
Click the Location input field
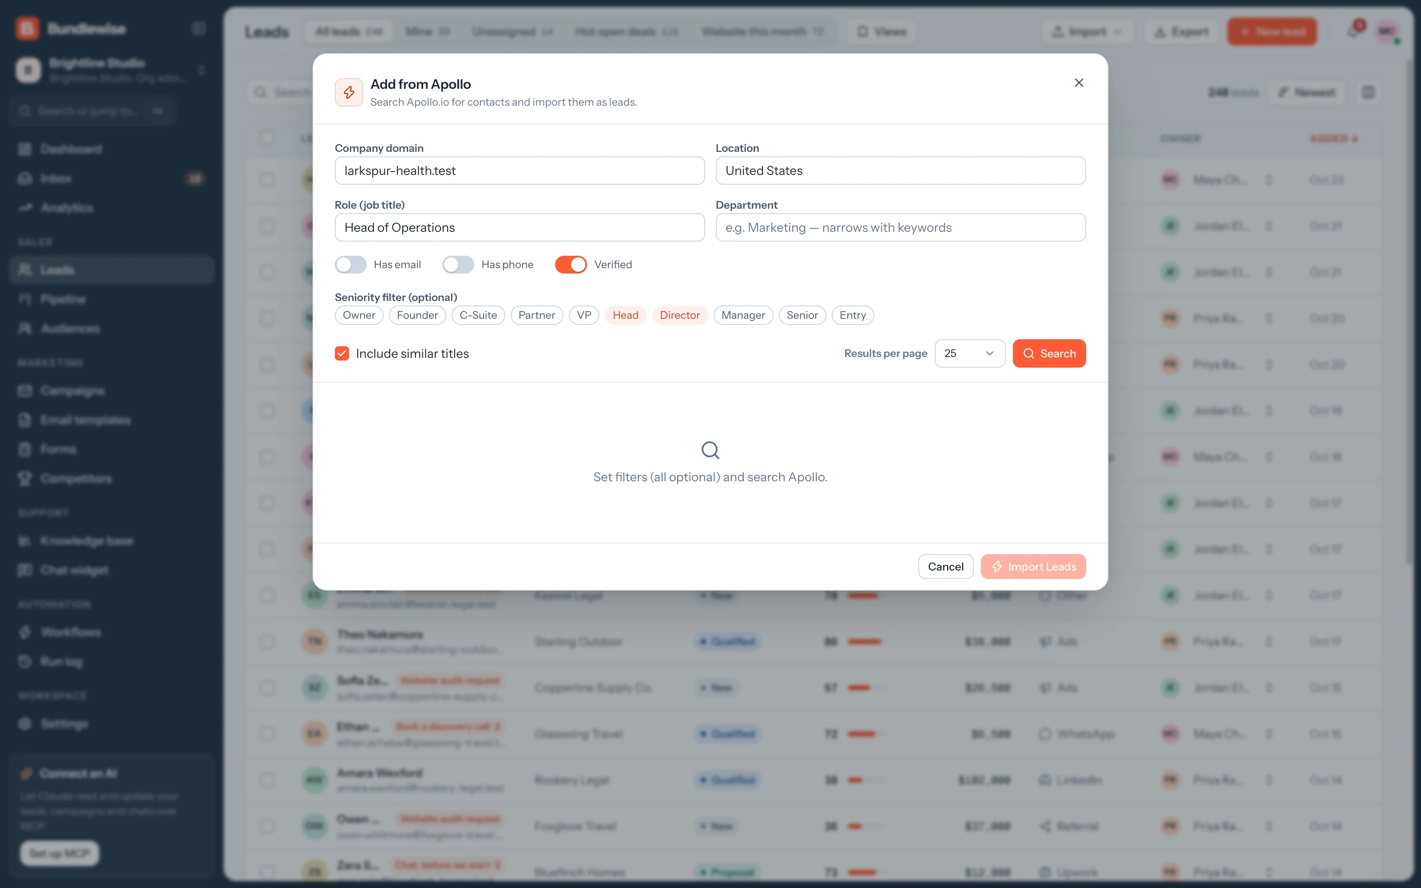tap(900, 170)
